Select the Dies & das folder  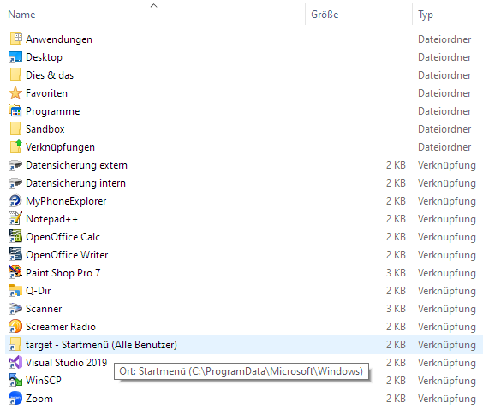tap(50, 75)
